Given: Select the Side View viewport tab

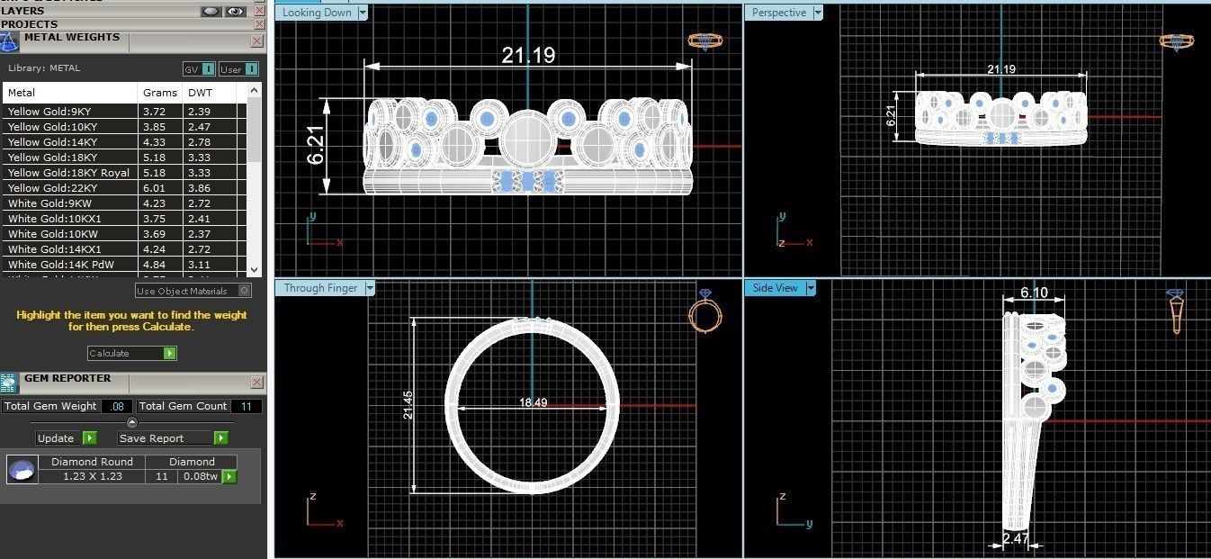Looking at the screenshot, I should point(775,288).
